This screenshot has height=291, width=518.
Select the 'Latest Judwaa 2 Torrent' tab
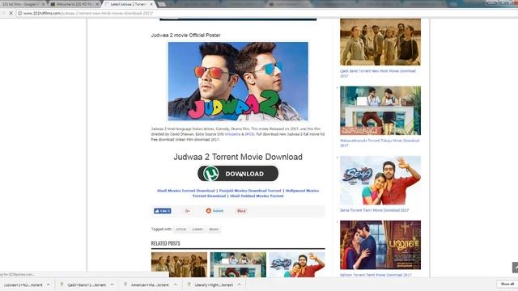pyautogui.click(x=128, y=4)
